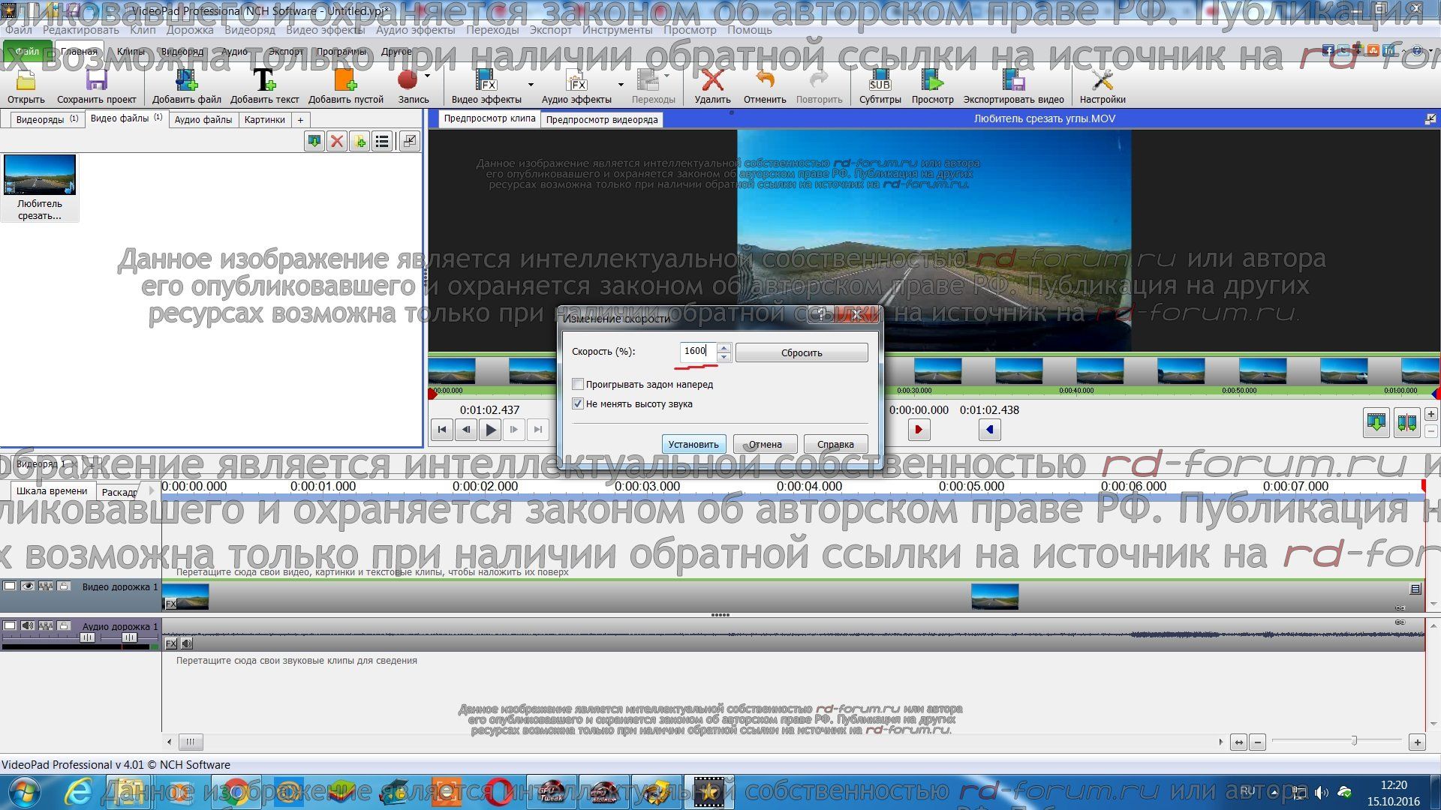Click Экспортировать видео icon
This screenshot has width=1441, height=810.
1013,80
